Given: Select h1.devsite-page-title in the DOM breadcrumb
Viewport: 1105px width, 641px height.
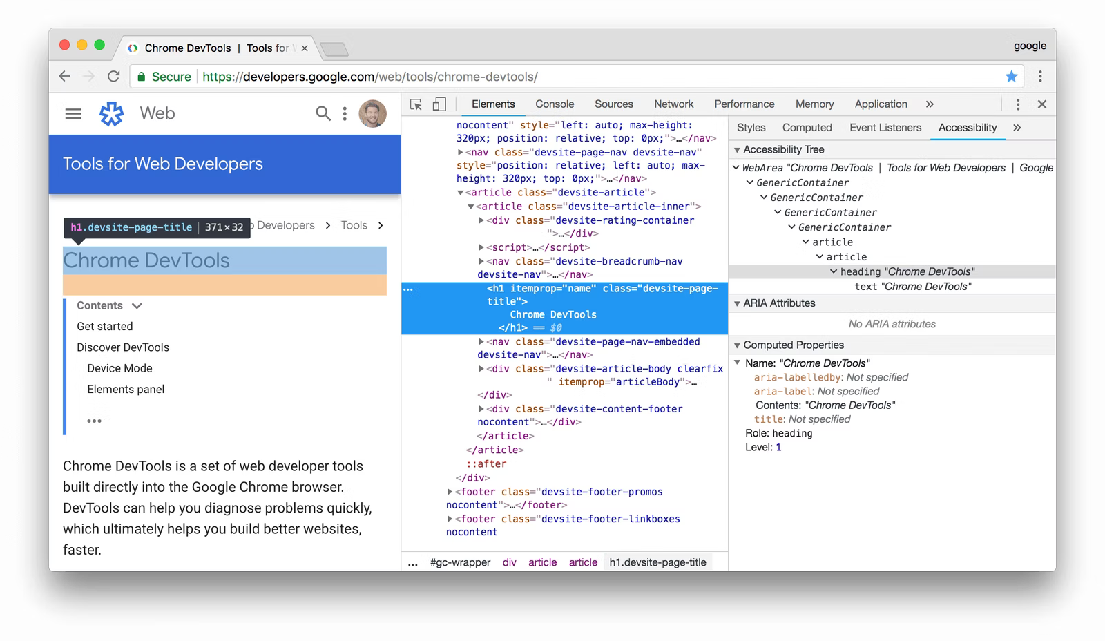Looking at the screenshot, I should pyautogui.click(x=657, y=563).
